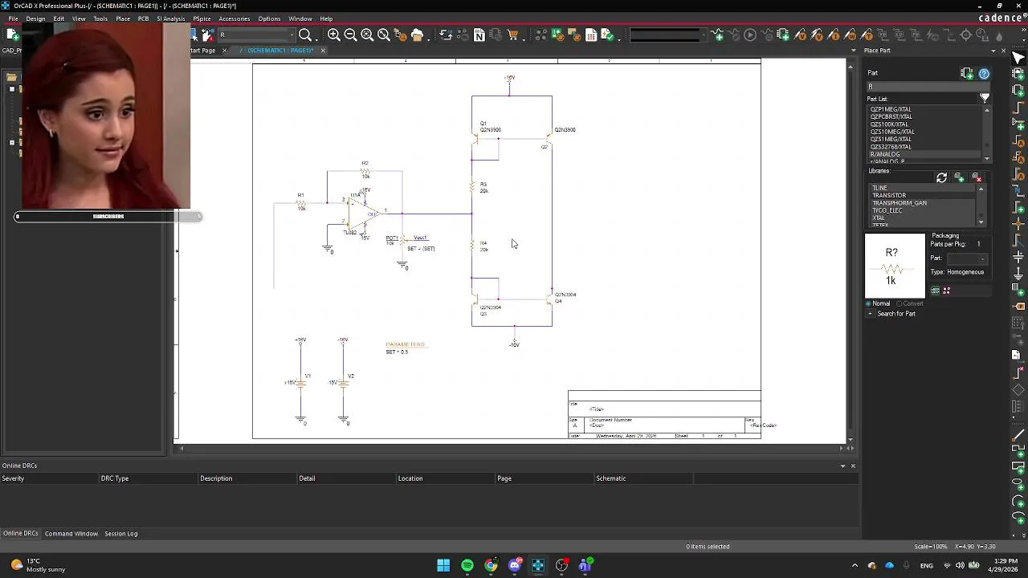Viewport: 1028px width, 578px height.
Task: Open Spotify from the taskbar
Action: tap(467, 565)
